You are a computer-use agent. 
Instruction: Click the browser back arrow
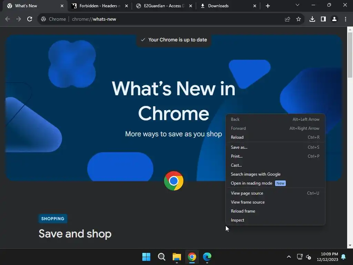click(8, 19)
